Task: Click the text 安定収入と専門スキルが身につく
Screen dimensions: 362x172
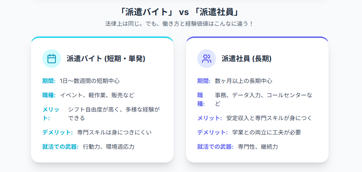Action: [269, 118]
